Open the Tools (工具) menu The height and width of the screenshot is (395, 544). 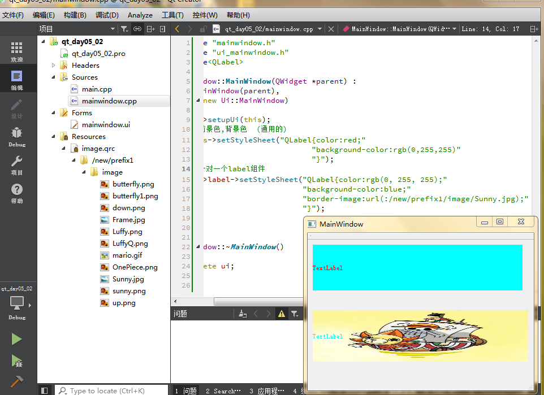(x=172, y=15)
